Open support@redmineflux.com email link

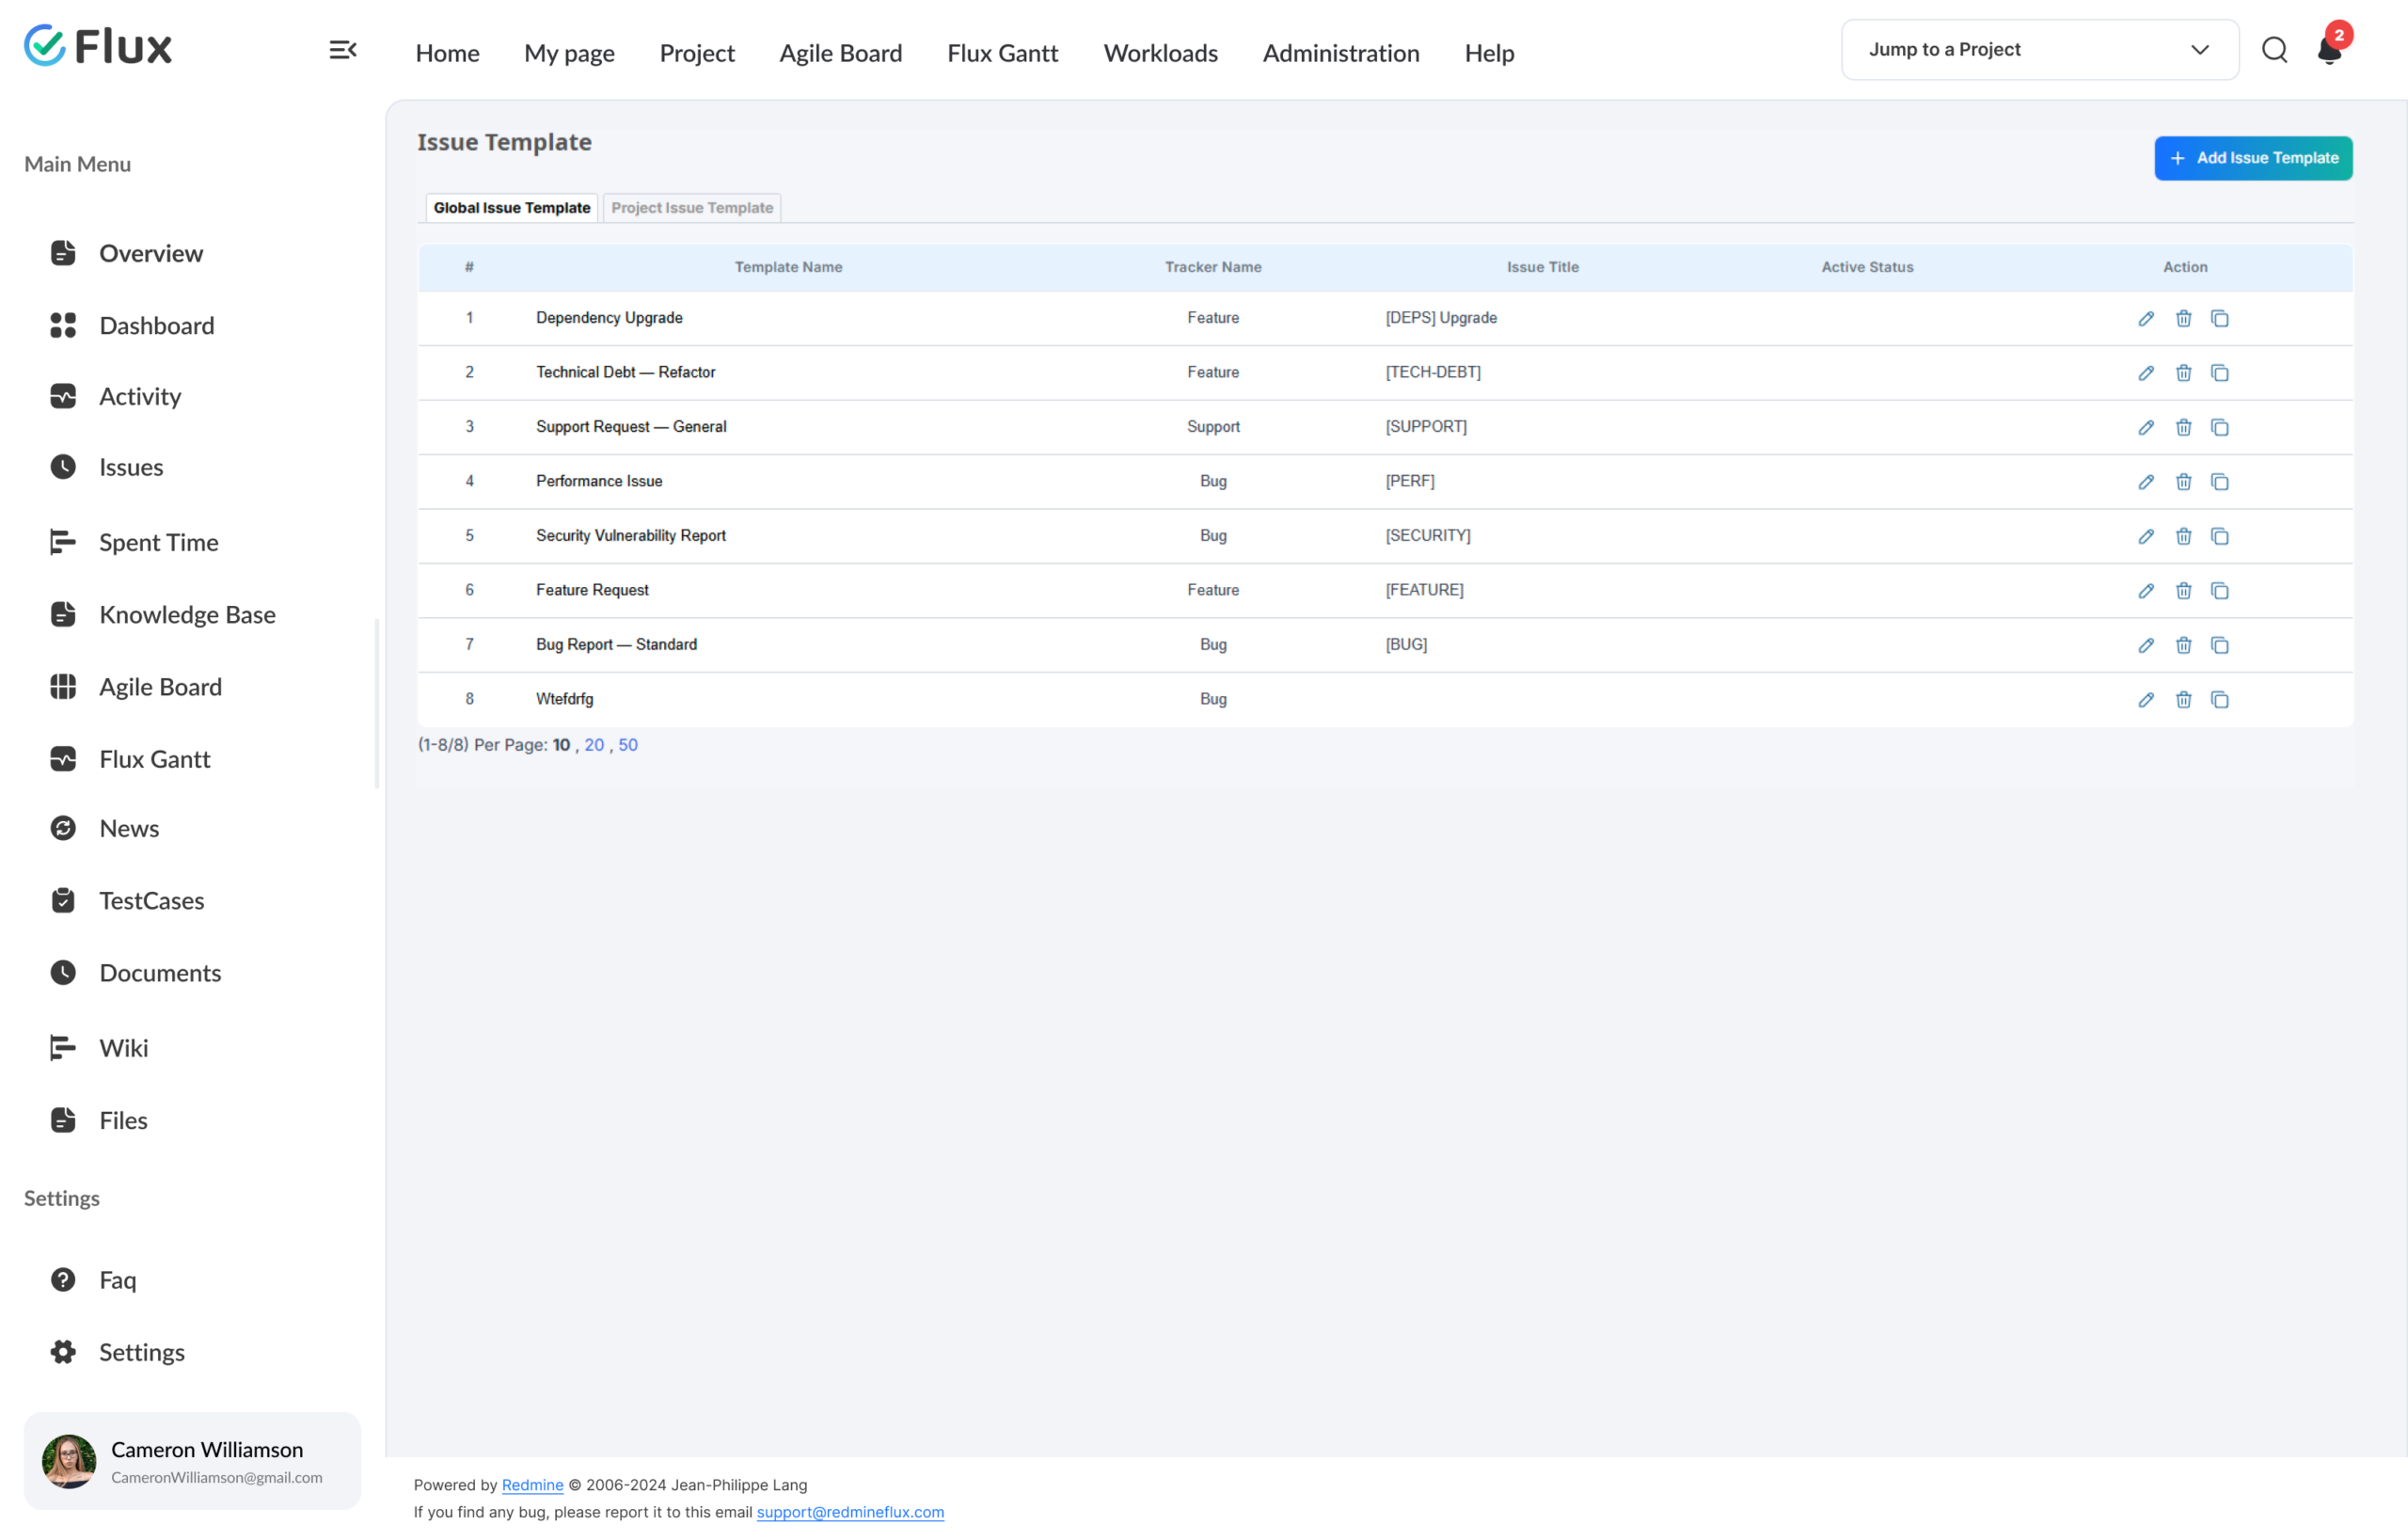pyautogui.click(x=850, y=1512)
